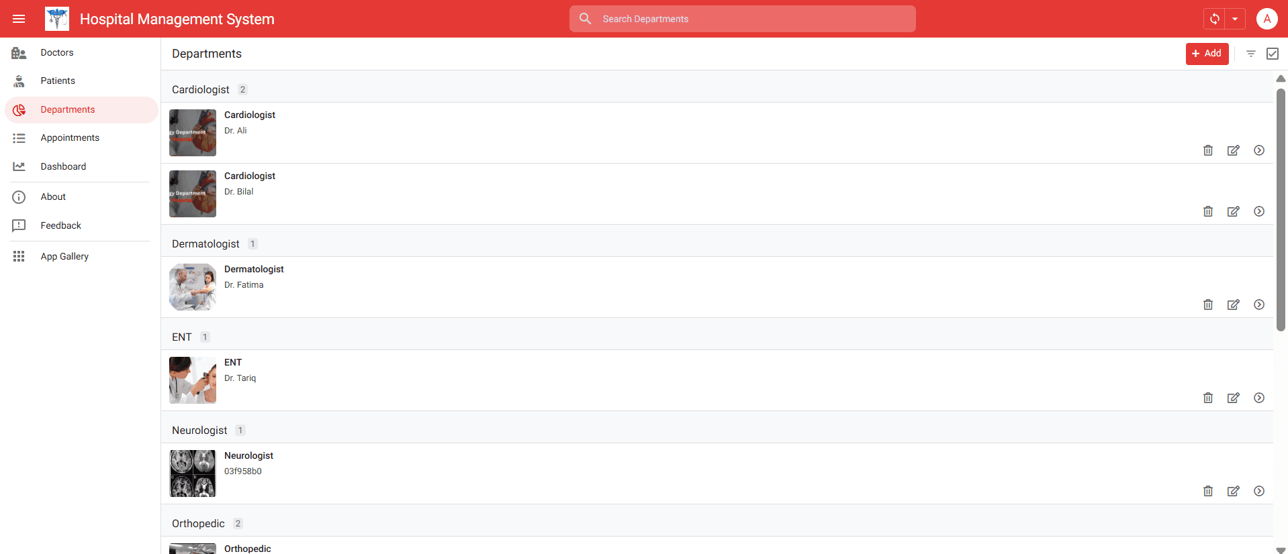This screenshot has width=1288, height=554.
Task: Select the 03f958b0 text
Action: click(243, 472)
